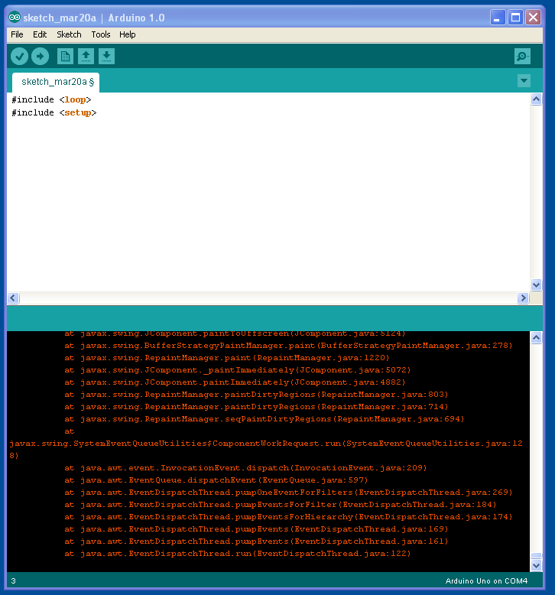Click the '#include <loop>' code line
This screenshot has width=555, height=595.
51,99
